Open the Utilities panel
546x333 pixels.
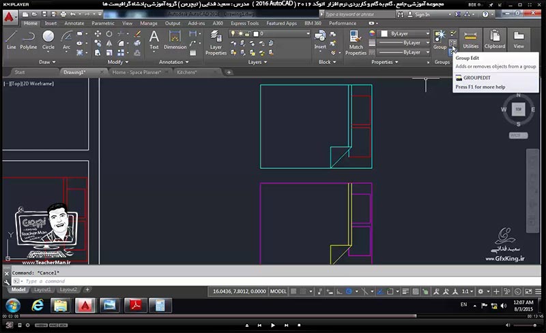tap(470, 39)
